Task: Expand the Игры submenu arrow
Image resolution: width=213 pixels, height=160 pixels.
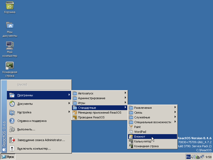Action: [125, 102]
